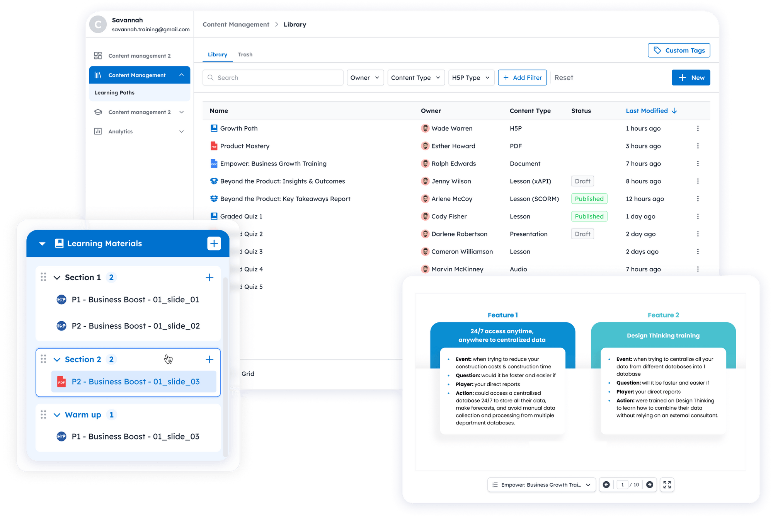Click the H5P icon on P1 - Business Boost - 01_slide_01
The height and width of the screenshot is (518, 773).
61,299
